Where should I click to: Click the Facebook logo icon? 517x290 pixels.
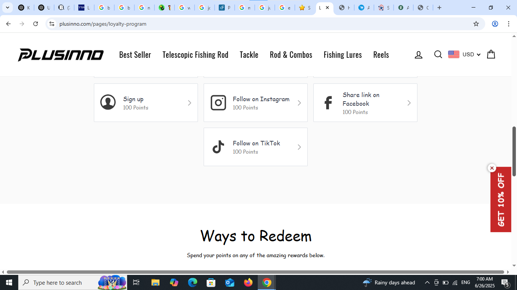click(328, 103)
